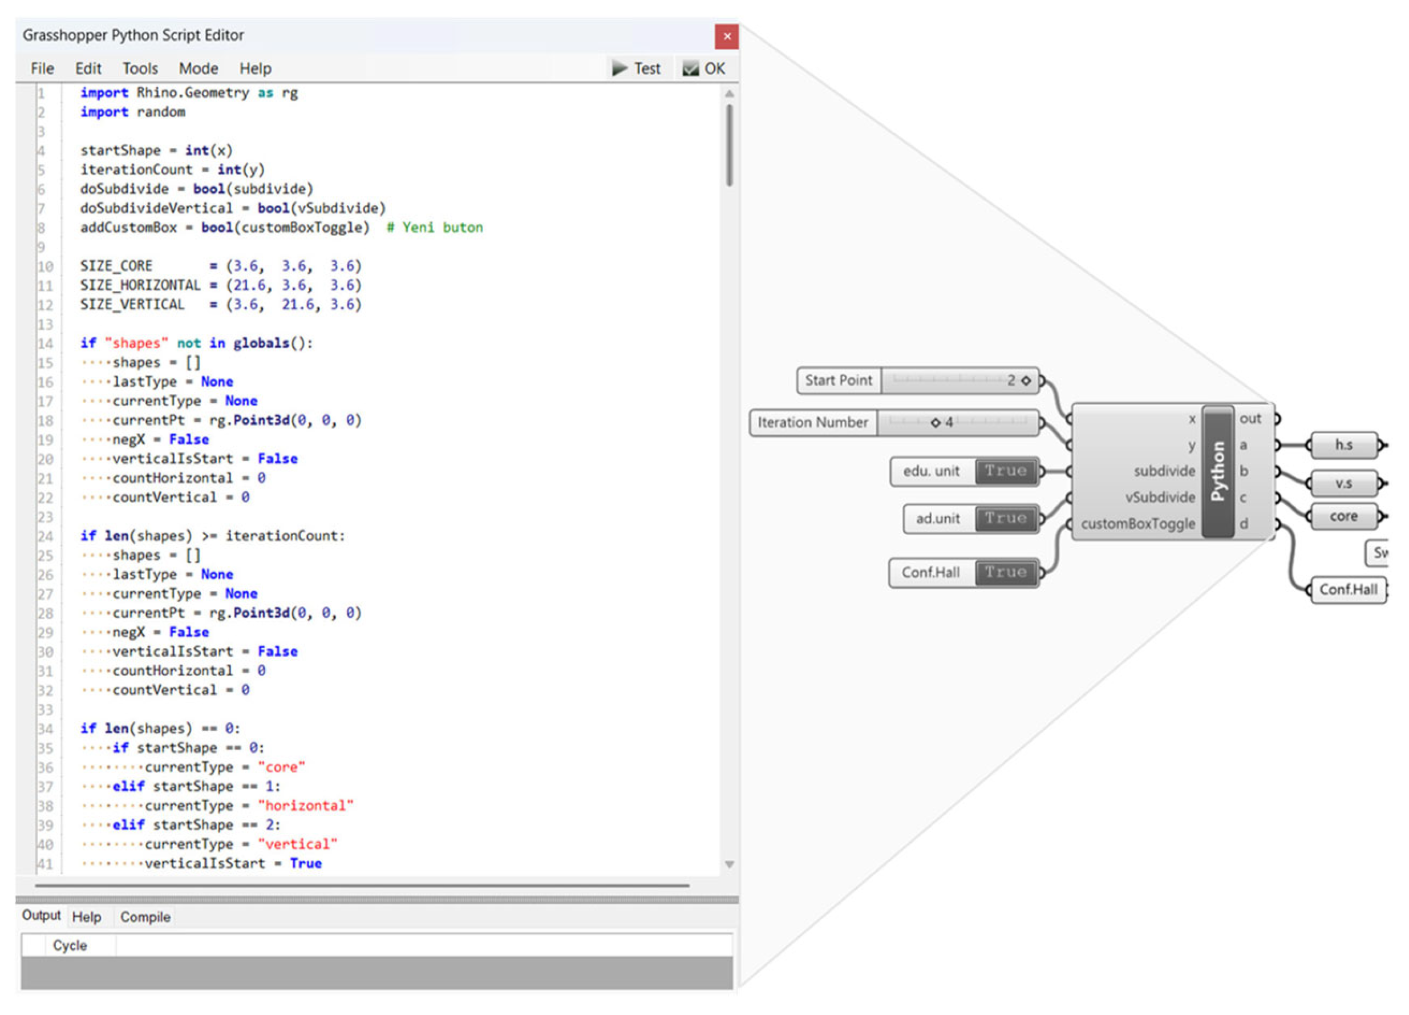
Task: Open the File menu
Action: 42,68
